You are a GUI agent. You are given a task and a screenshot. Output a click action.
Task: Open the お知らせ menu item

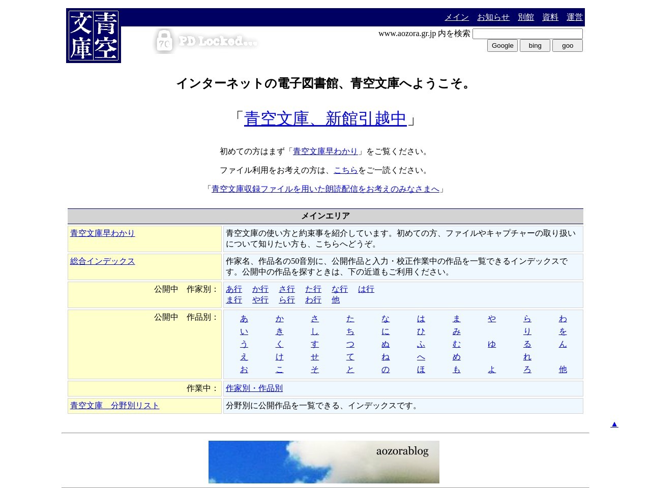(x=493, y=17)
